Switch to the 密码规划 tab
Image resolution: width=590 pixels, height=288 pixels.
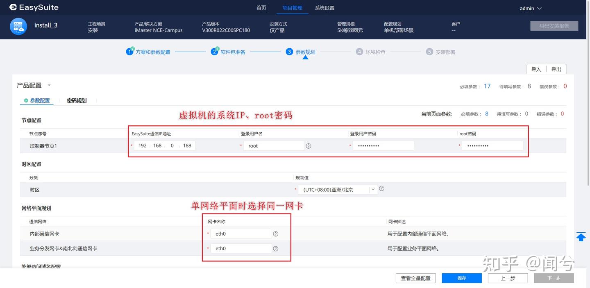76,100
